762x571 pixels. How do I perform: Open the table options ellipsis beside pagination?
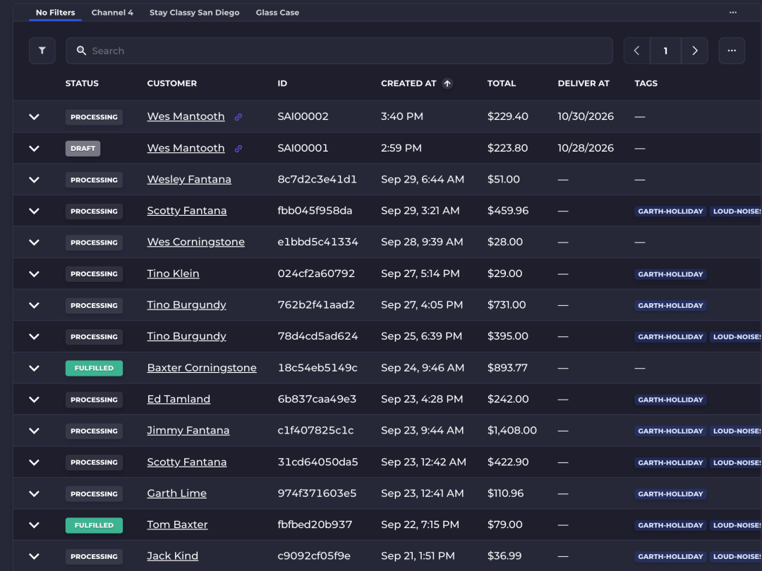coord(732,51)
